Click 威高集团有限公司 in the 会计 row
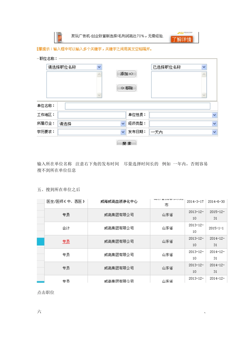This screenshot has width=245, height=347. [119, 228]
